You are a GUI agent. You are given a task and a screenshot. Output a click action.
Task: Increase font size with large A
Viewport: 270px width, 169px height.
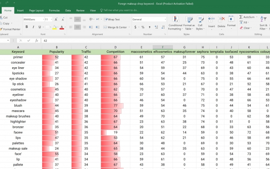[56, 19]
